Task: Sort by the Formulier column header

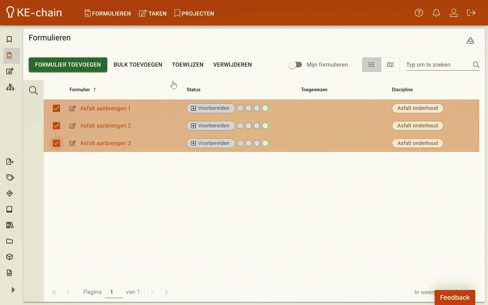Action: tap(80, 90)
